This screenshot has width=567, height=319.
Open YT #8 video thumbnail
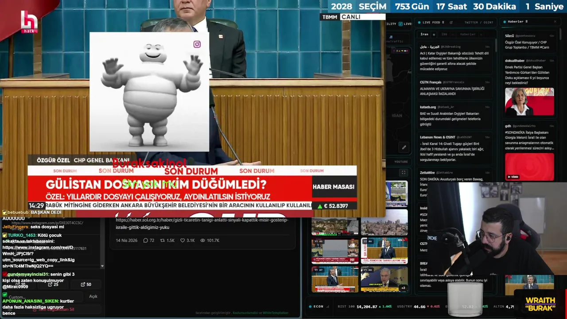tap(384, 279)
